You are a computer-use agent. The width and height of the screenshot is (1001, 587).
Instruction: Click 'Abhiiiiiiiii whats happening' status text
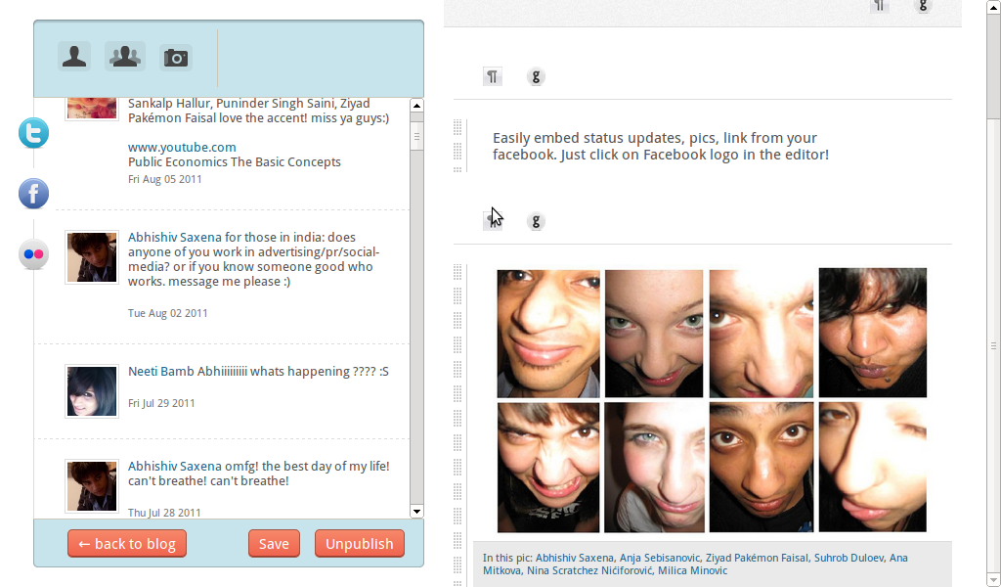point(293,371)
